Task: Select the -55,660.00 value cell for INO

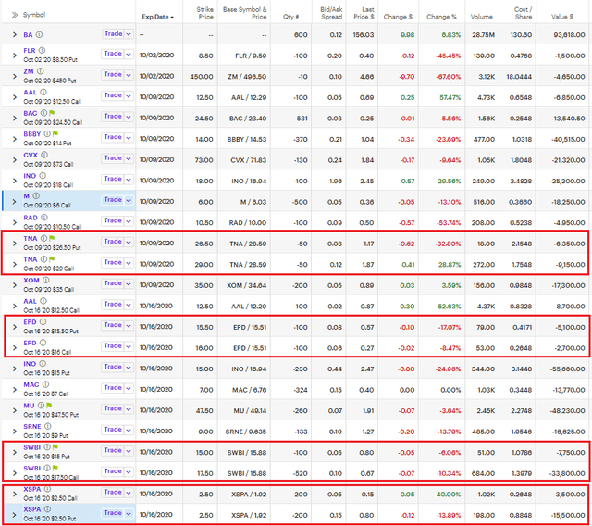Action: pos(568,369)
